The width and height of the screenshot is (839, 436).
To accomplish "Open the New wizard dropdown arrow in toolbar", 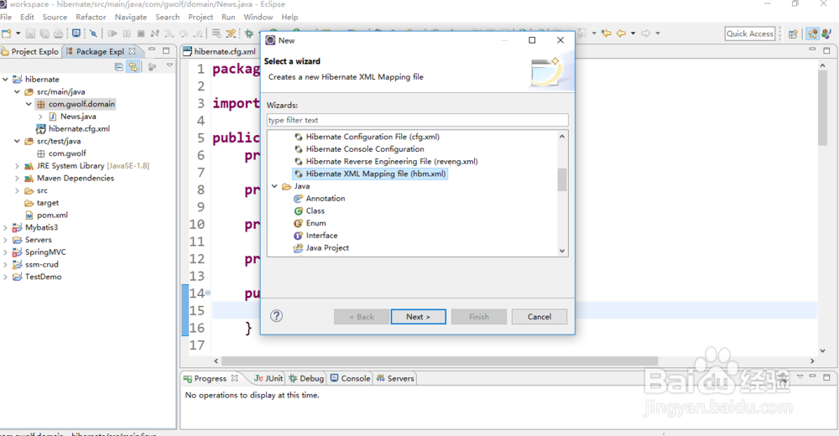I will (x=18, y=34).
